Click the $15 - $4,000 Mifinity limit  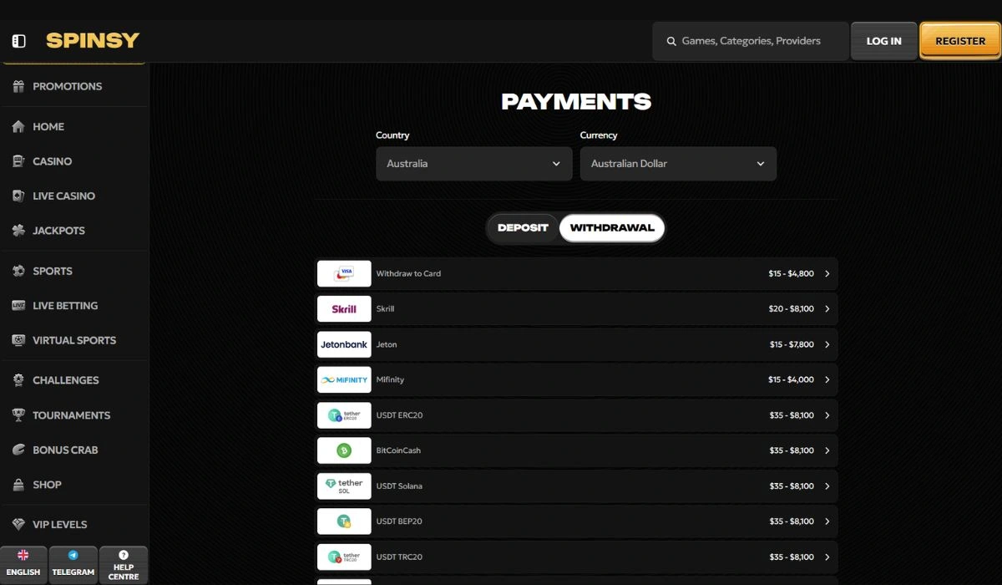[x=791, y=379]
